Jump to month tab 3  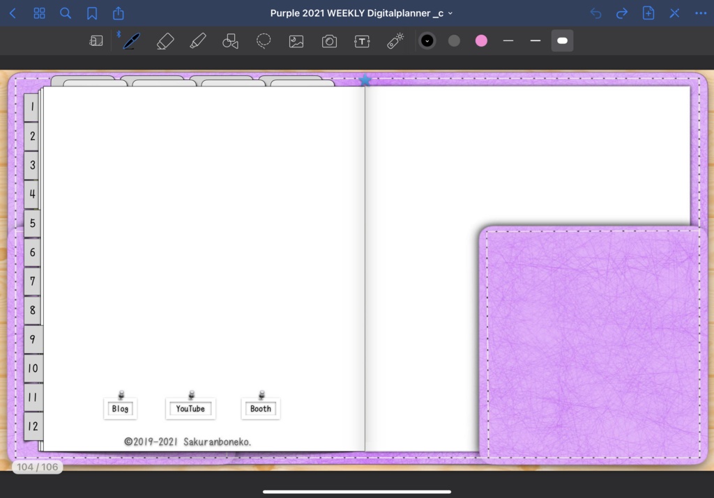pos(32,165)
